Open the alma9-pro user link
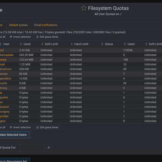The height and width of the screenshot is (162, 162). (6, 69)
